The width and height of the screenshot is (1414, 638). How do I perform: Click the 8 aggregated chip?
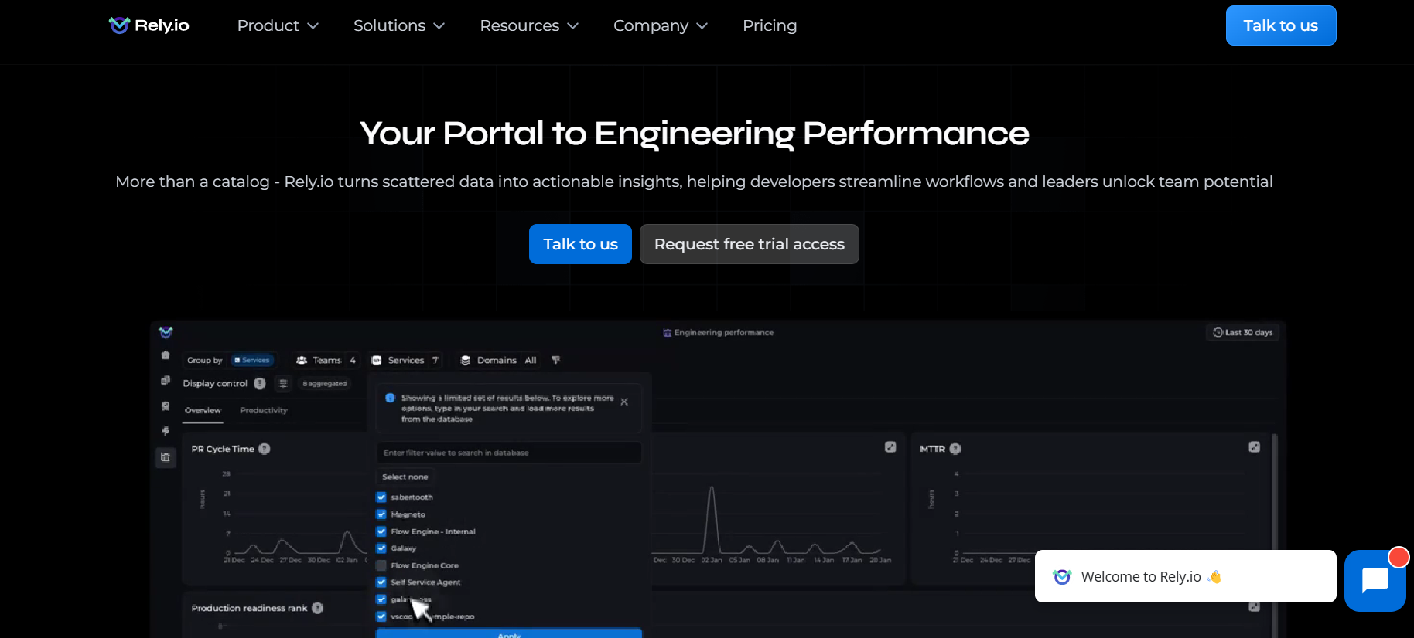click(325, 383)
